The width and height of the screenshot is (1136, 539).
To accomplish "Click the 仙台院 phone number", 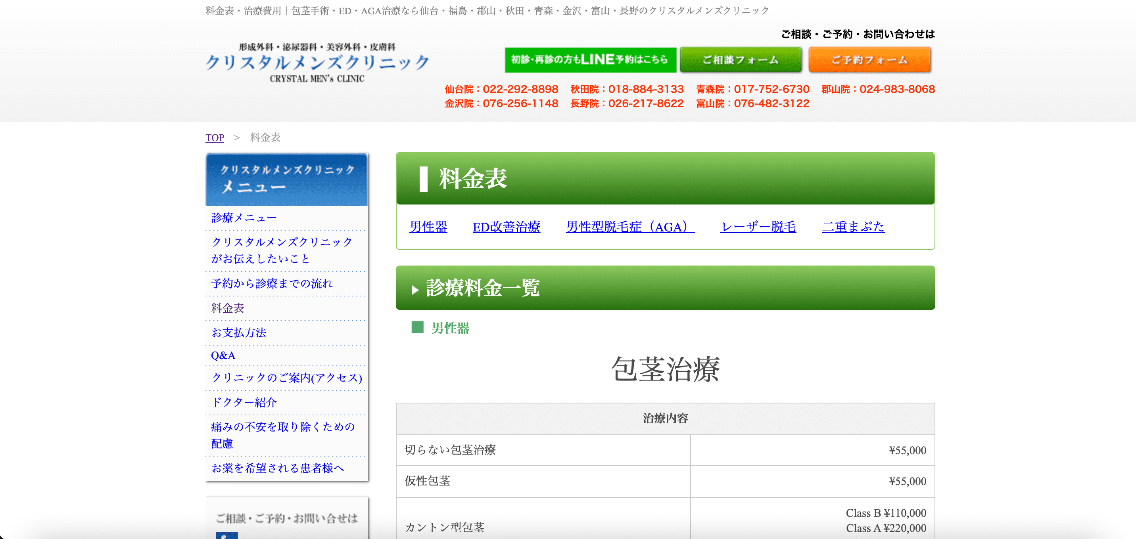I will (501, 89).
